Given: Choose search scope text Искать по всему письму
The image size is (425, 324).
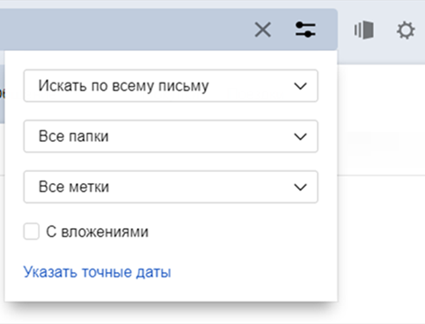Looking at the screenshot, I should [x=123, y=86].
